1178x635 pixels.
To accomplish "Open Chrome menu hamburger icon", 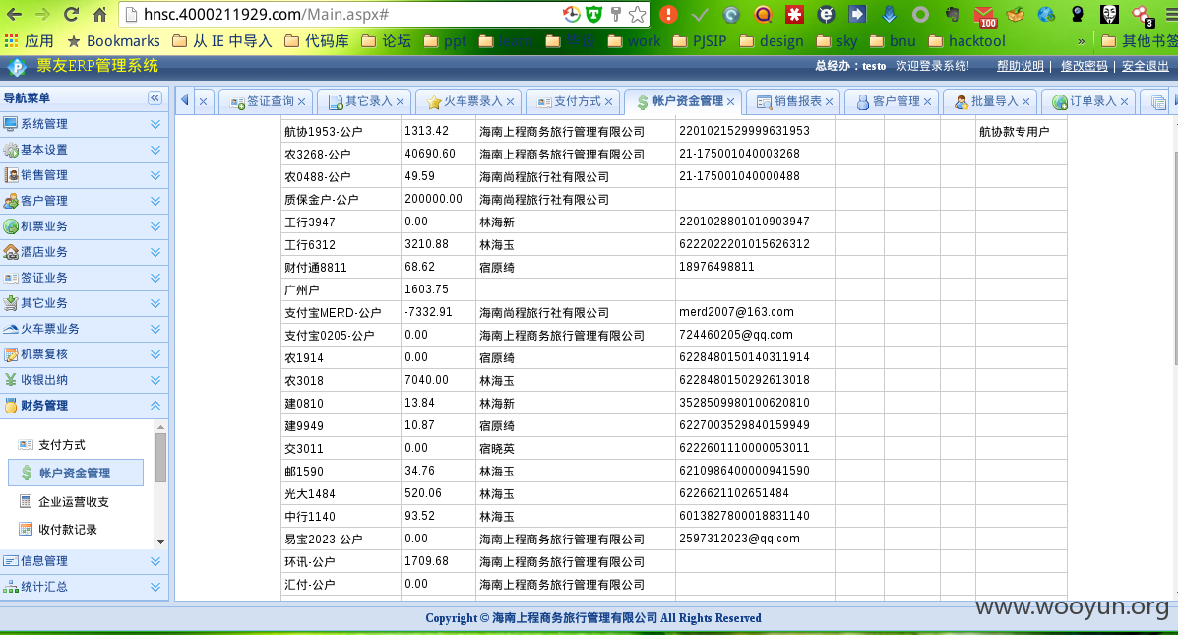I will point(1170,15).
